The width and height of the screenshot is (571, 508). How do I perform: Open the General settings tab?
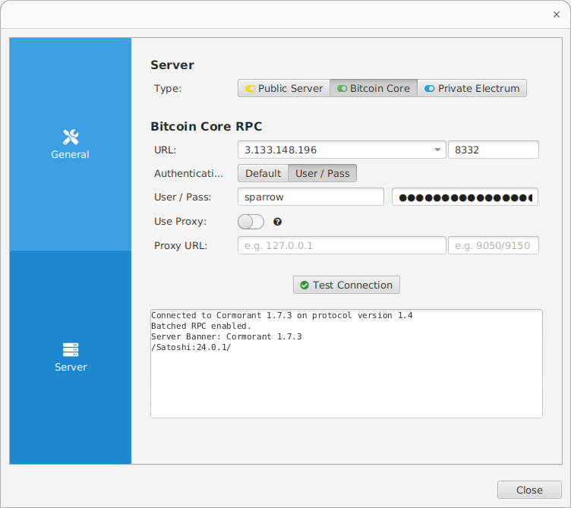click(x=71, y=144)
